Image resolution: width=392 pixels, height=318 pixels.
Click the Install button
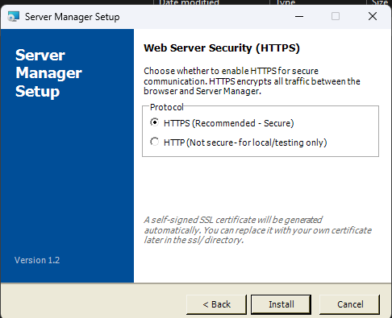coord(281,304)
